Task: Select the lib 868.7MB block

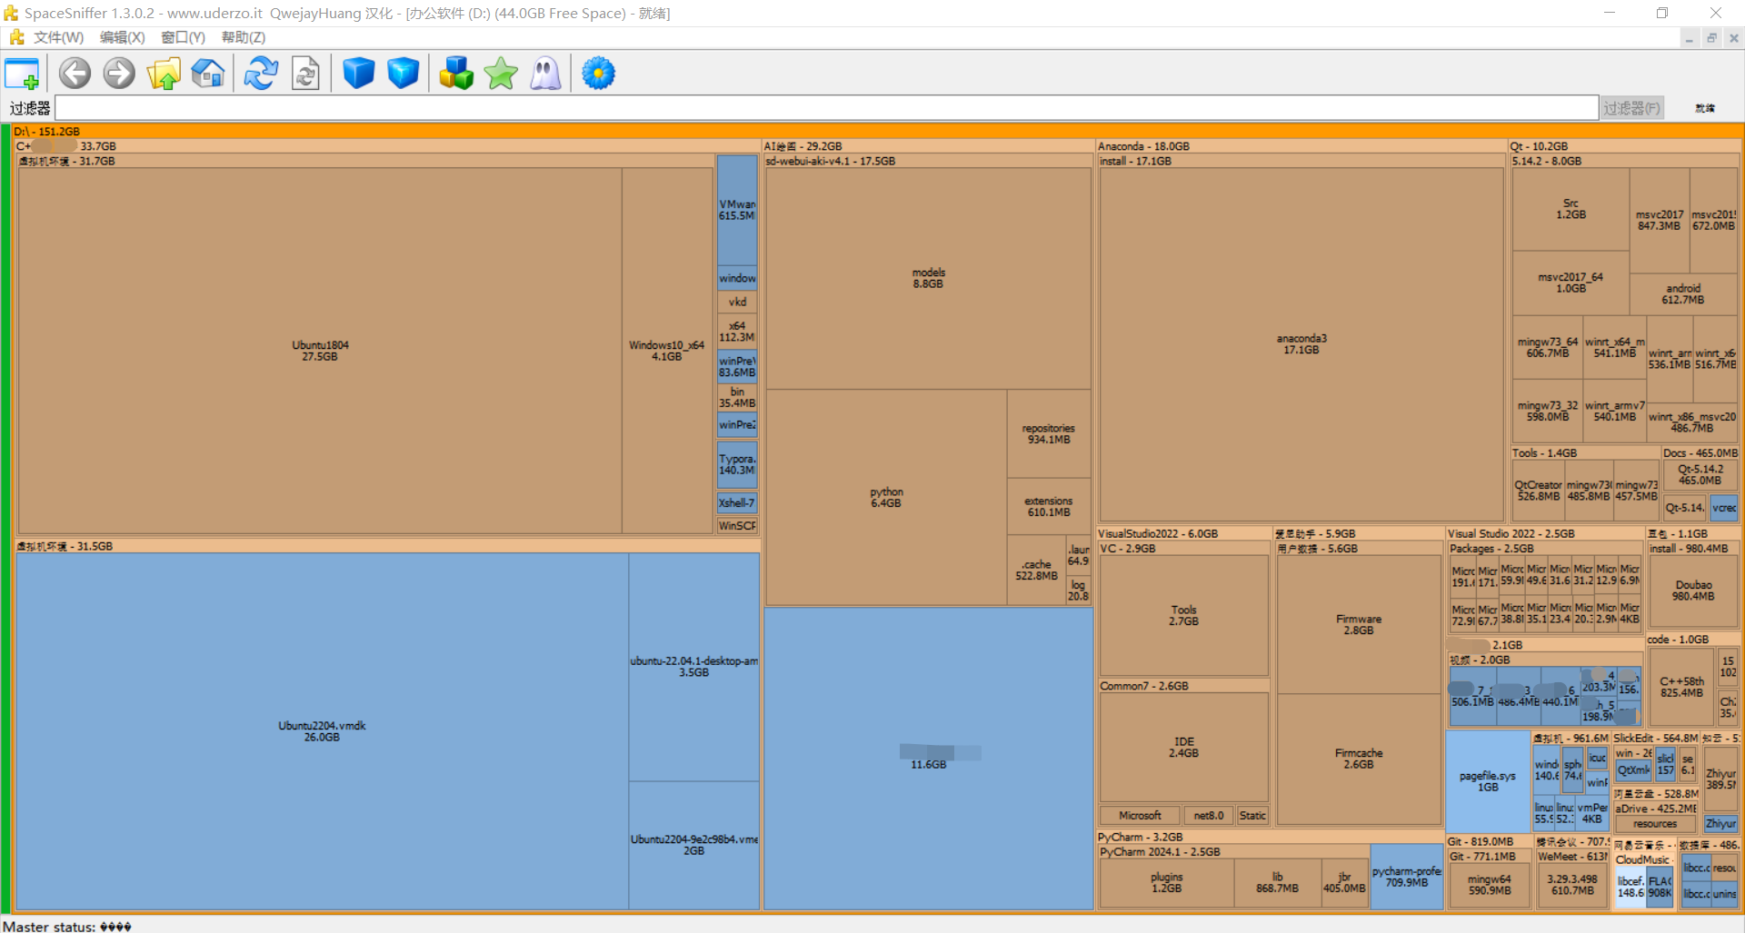Action: coord(1277,882)
